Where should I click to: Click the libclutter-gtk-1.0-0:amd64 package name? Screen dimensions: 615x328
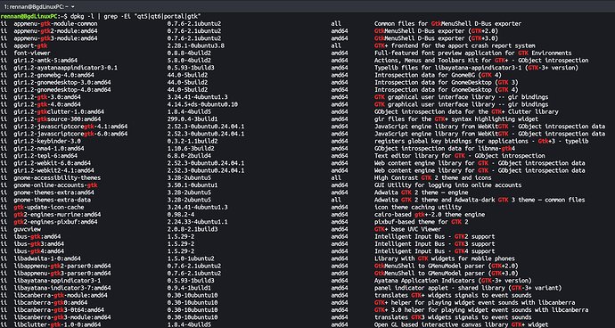pos(57,324)
